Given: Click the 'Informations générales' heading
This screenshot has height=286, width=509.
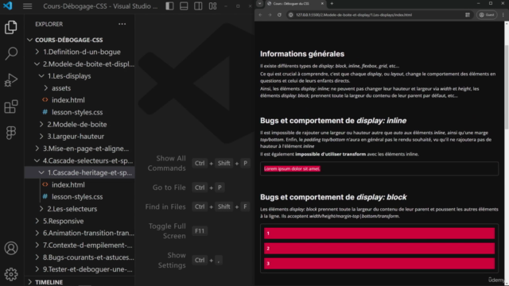Looking at the screenshot, I should point(302,54).
